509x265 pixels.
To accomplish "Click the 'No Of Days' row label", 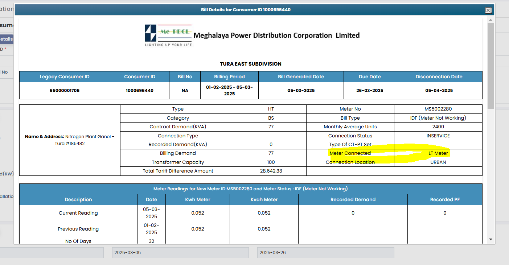I will point(78,241).
